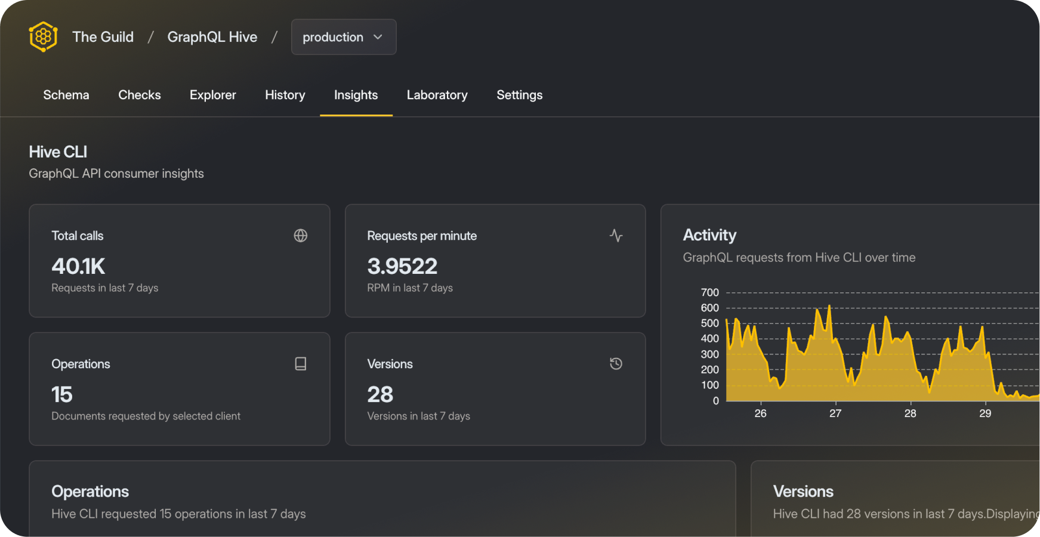Click the history clock icon on Versions card
1040x537 pixels.
click(x=616, y=363)
